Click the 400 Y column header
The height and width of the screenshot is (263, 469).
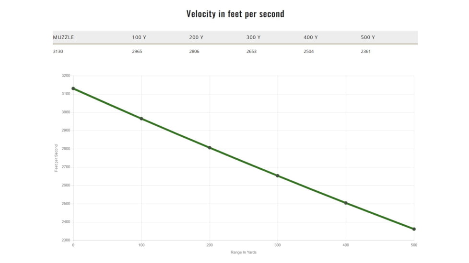coord(311,37)
